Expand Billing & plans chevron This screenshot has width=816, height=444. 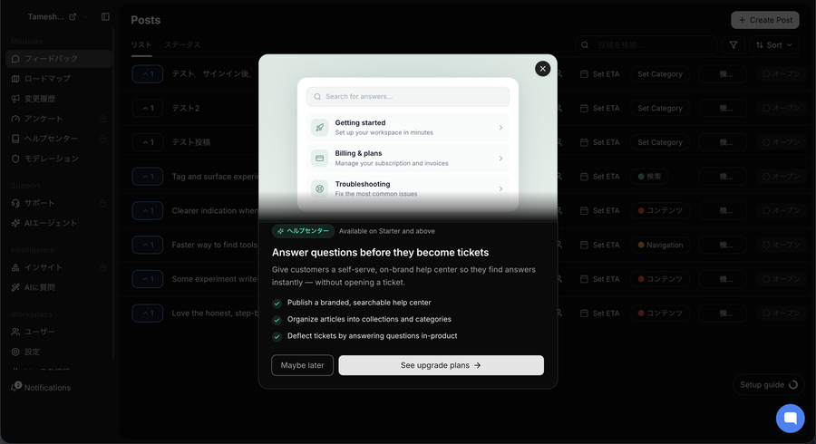click(500, 158)
